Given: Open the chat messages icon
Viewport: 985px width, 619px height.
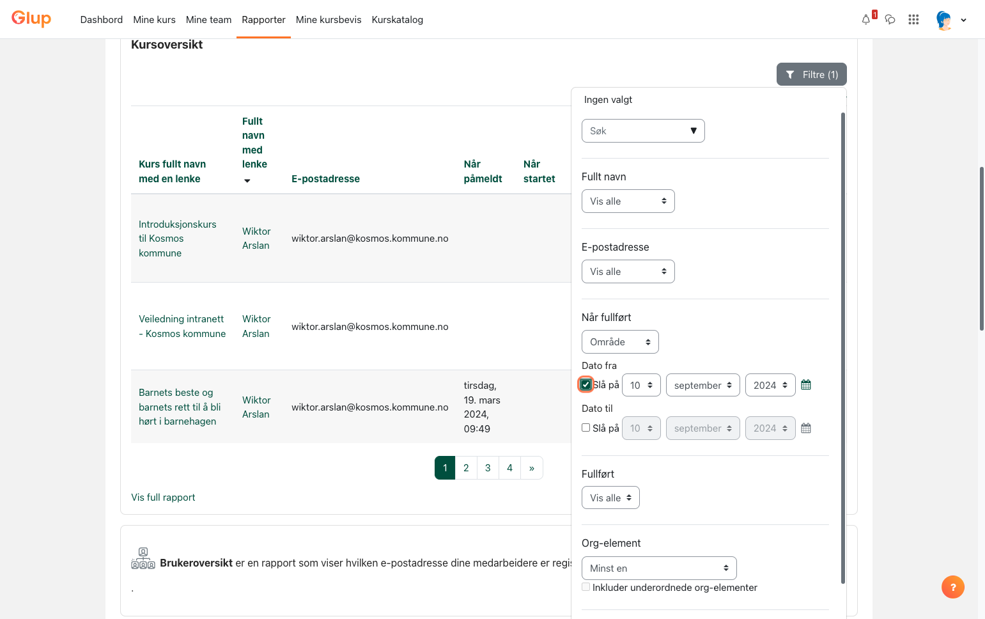Looking at the screenshot, I should (890, 19).
